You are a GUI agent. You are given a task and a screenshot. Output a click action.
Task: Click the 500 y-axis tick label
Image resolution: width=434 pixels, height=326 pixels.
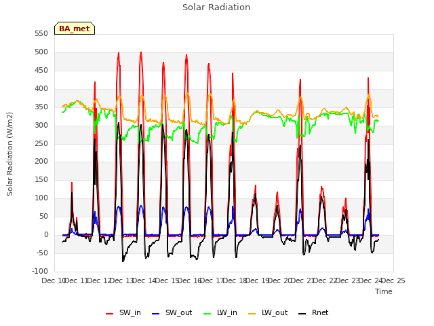tap(41, 52)
